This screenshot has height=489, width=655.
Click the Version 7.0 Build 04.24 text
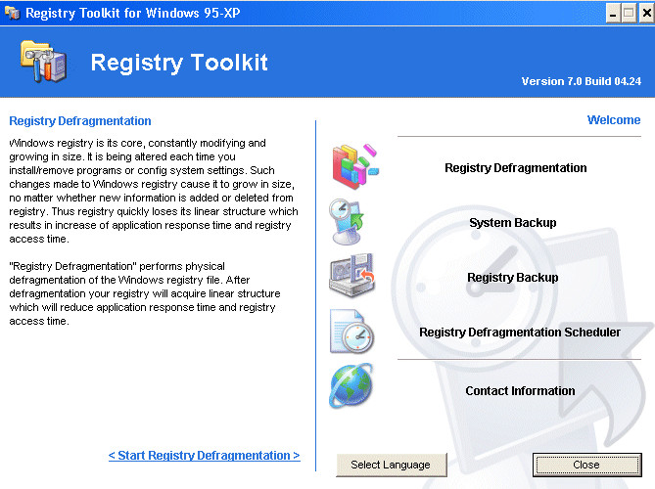[581, 81]
